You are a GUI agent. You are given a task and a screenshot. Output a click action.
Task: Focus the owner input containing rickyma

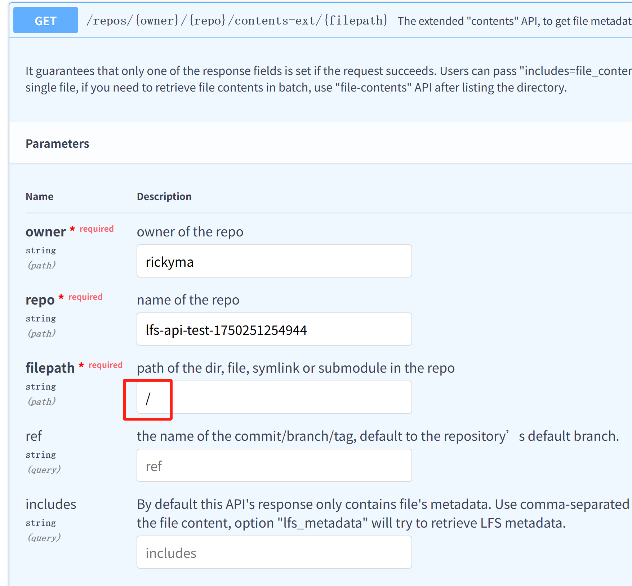(274, 261)
